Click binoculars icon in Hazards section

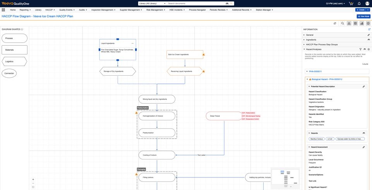tap(364, 133)
